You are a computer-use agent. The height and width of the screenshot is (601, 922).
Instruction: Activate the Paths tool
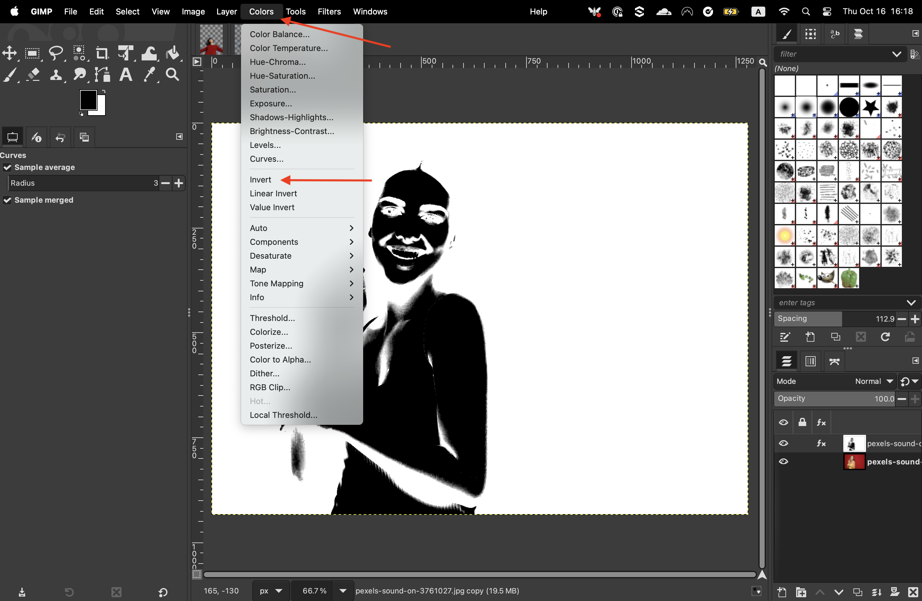point(102,74)
